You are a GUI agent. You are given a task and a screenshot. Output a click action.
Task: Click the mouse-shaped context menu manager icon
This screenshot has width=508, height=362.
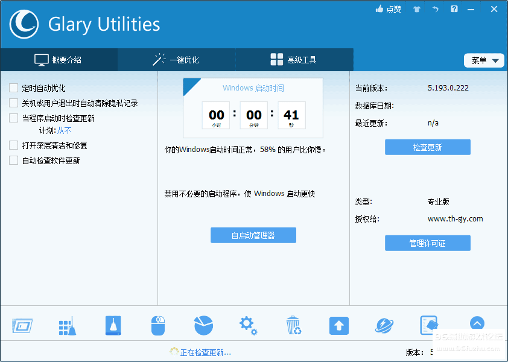click(x=157, y=326)
